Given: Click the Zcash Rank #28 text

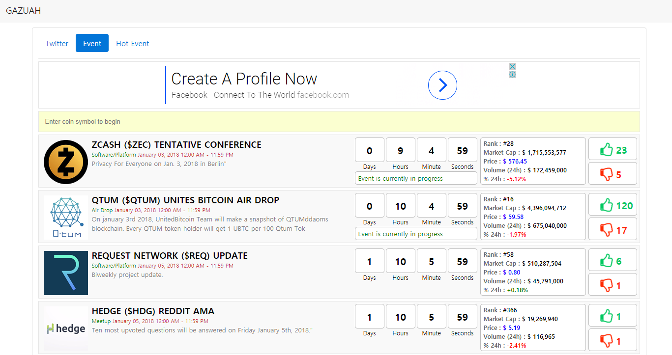Looking at the screenshot, I should coord(498,144).
